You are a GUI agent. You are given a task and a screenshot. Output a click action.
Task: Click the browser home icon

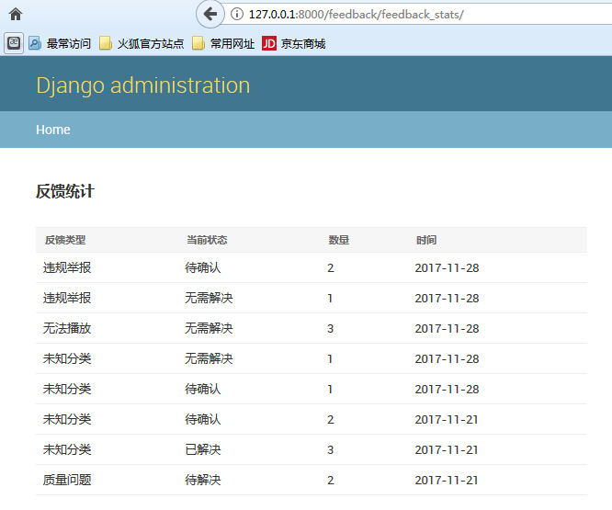[16, 15]
